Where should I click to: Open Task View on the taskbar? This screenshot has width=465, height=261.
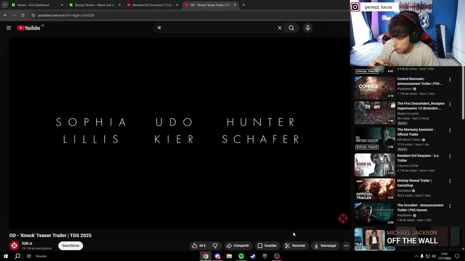29,256
